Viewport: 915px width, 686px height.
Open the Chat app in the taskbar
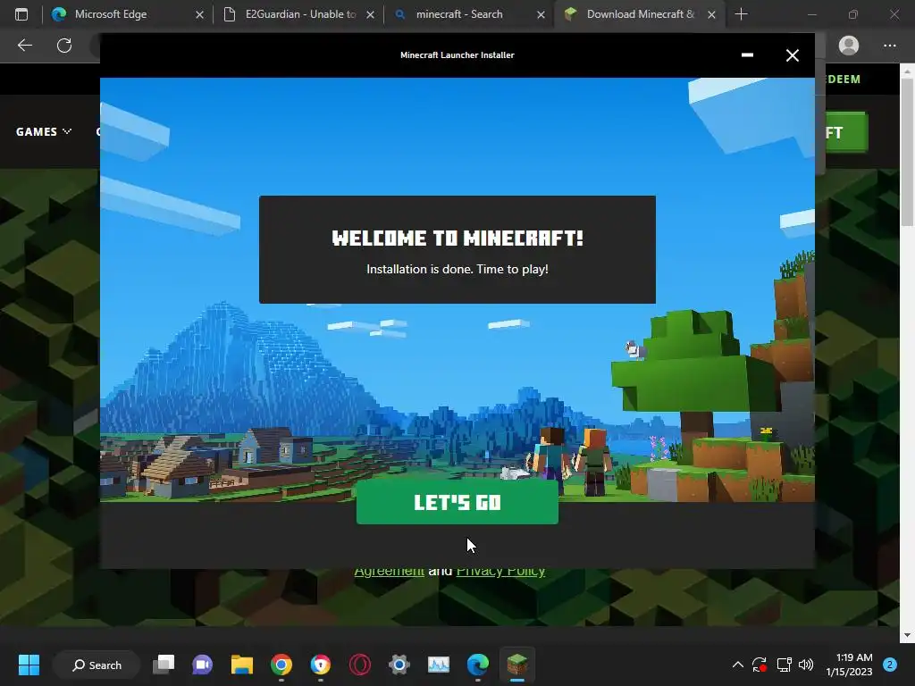click(x=202, y=665)
